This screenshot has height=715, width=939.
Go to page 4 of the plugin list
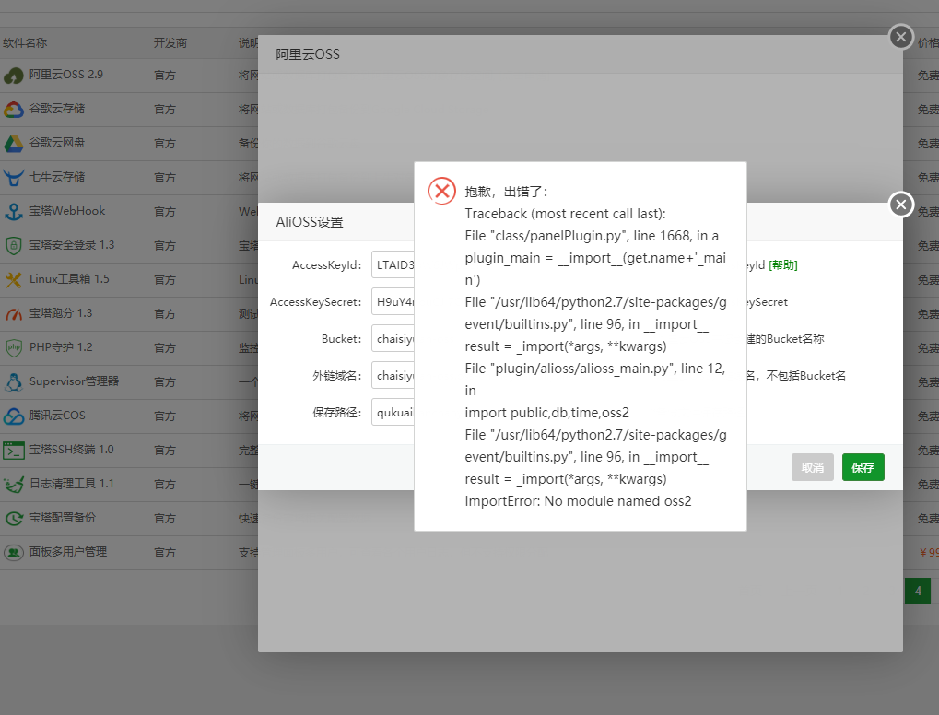[918, 591]
